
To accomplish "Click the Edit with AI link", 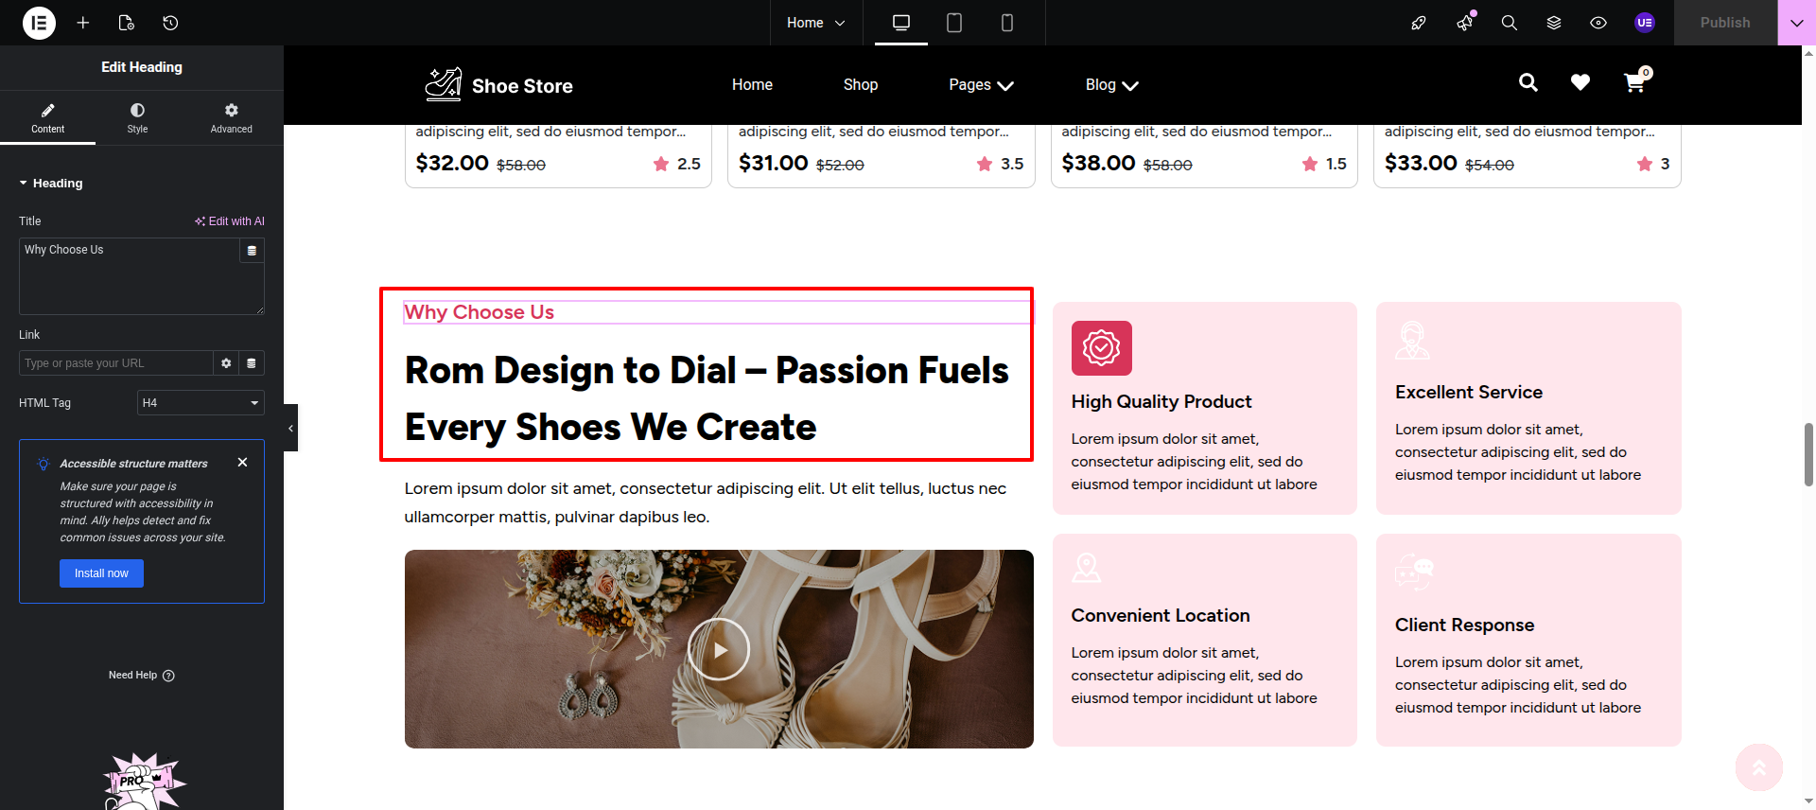I will [230, 221].
